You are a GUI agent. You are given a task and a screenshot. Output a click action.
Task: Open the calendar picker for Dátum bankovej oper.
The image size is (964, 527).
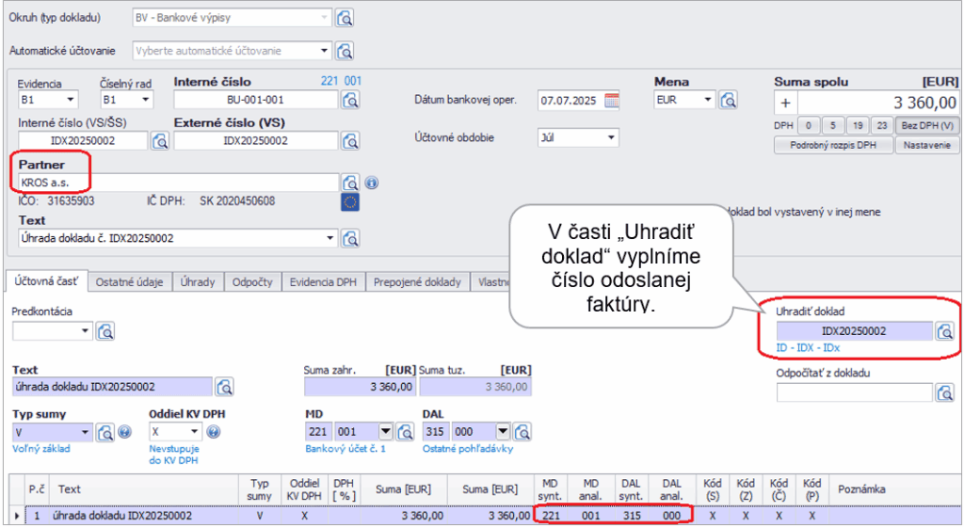click(x=612, y=100)
